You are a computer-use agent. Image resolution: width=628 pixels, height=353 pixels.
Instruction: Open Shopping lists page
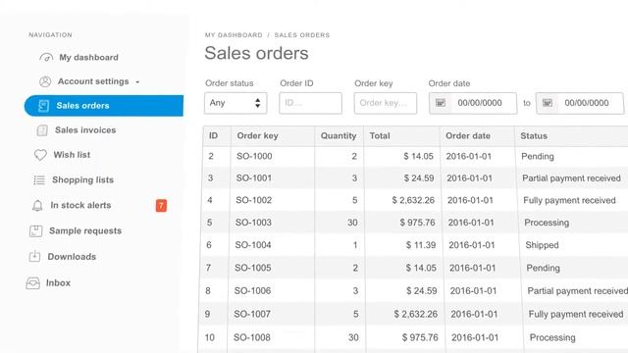pos(82,180)
